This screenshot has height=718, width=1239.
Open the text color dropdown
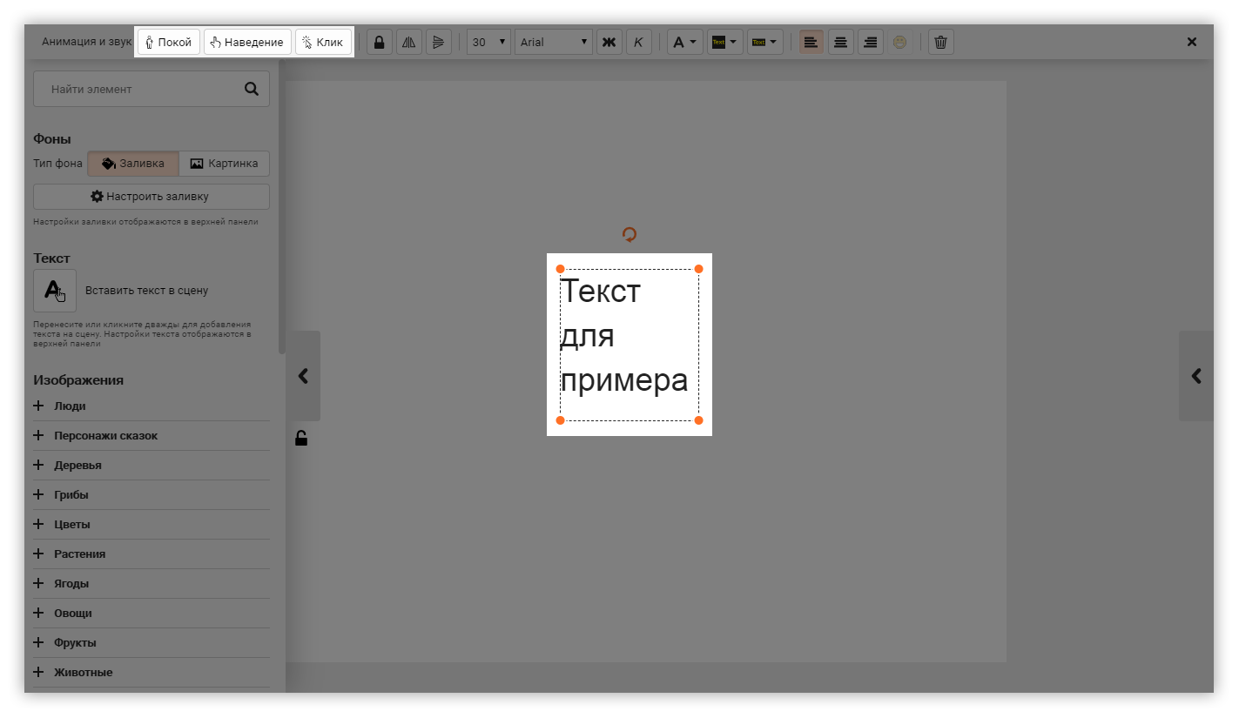click(x=685, y=42)
